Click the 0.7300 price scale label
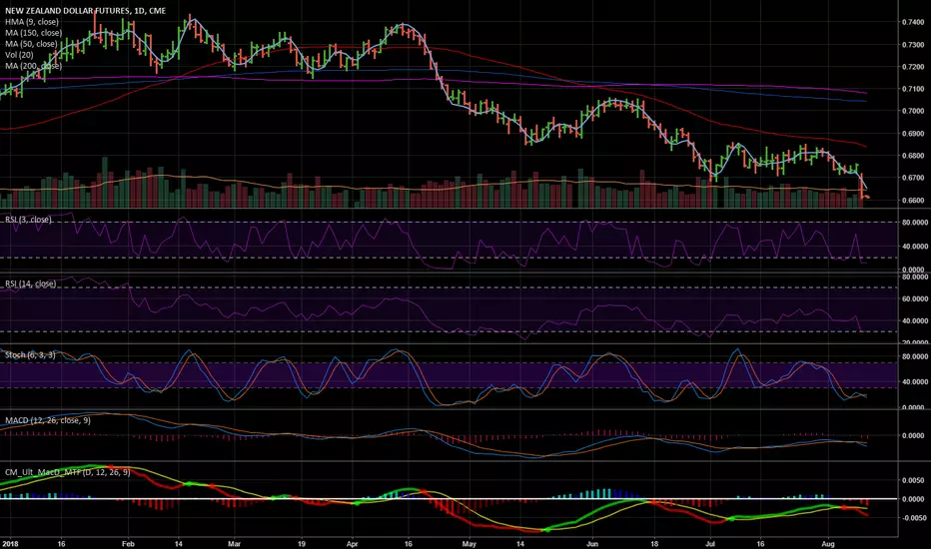 913,45
